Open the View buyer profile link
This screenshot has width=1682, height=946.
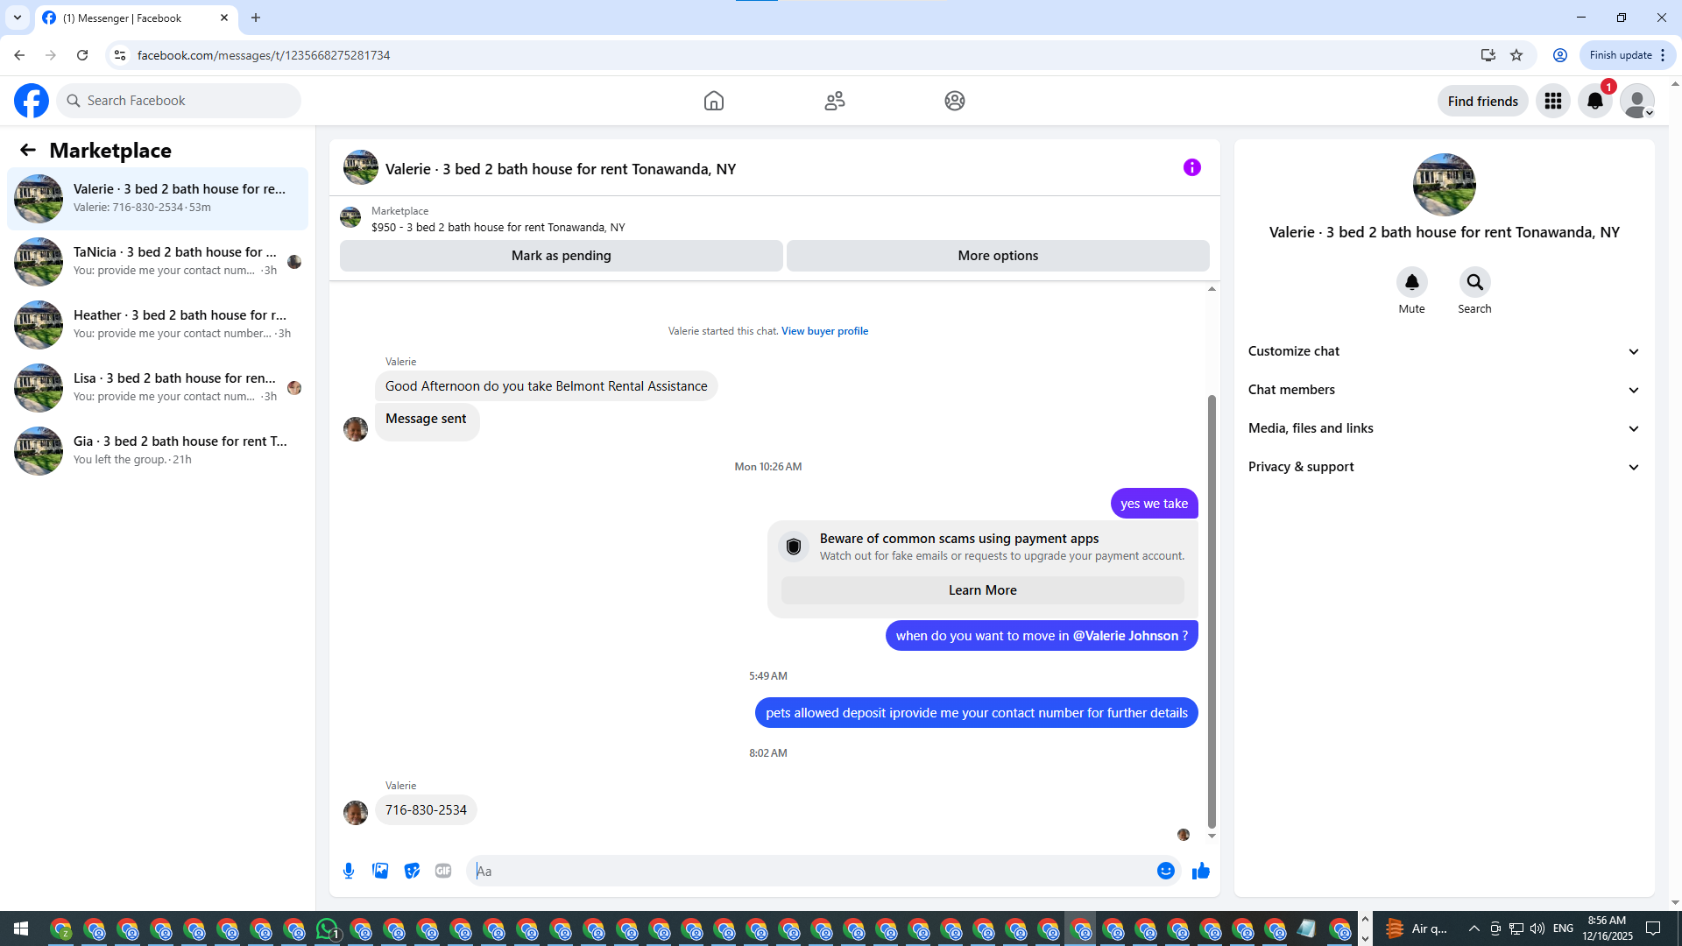click(824, 331)
